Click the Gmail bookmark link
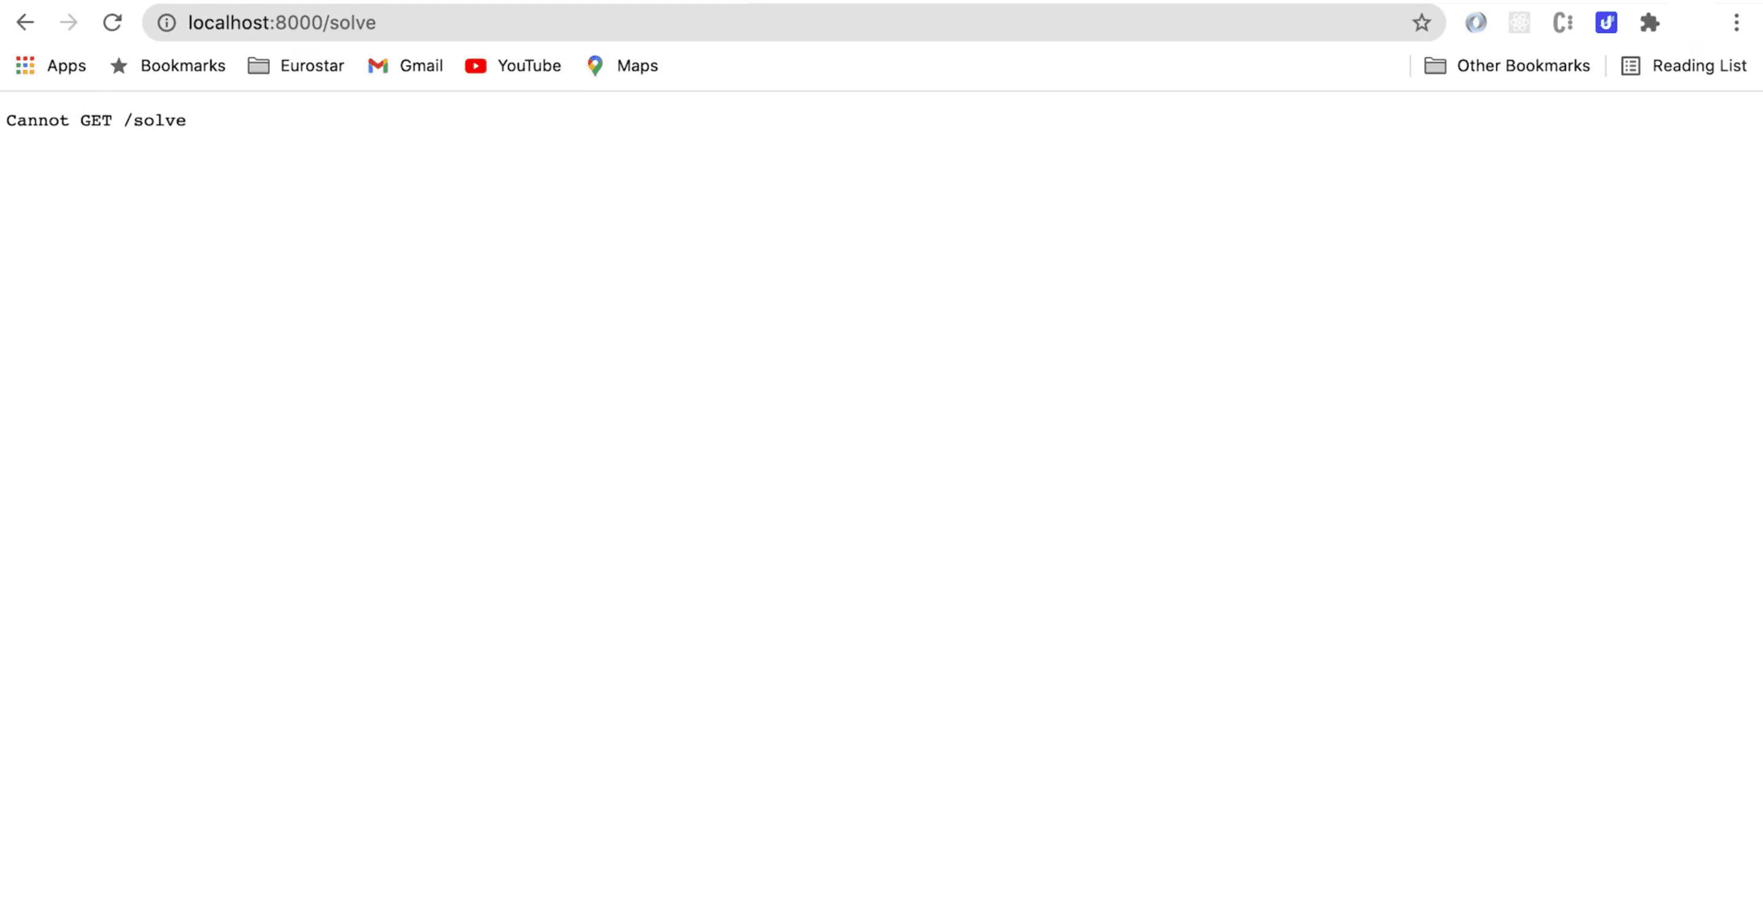Screen dimensions: 1763x914 (404, 65)
